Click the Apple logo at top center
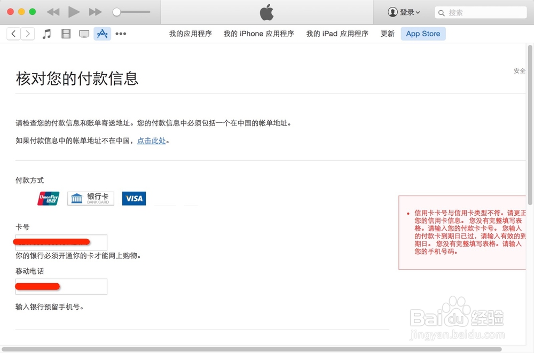 coord(266,12)
